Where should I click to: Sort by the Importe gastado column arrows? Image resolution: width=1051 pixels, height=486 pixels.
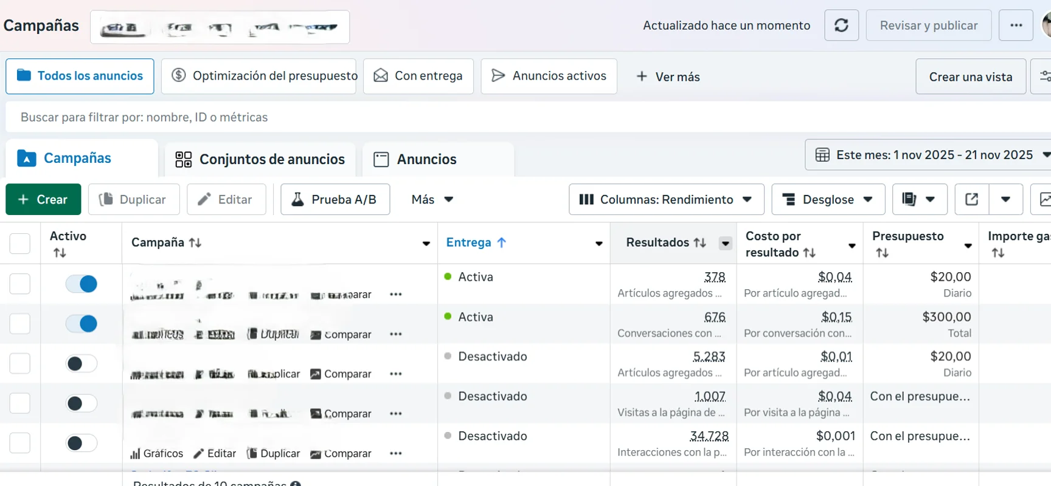(x=998, y=253)
